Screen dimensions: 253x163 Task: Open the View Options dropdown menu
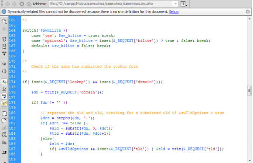point(184,4)
